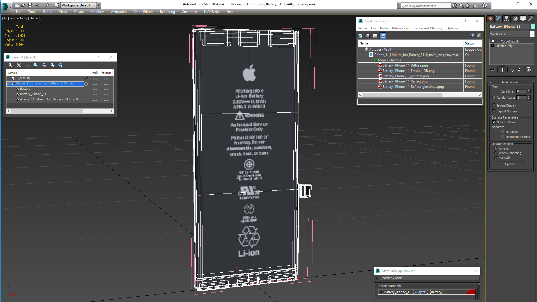
Task: Open the Modify command panel tab
Action: click(x=499, y=19)
